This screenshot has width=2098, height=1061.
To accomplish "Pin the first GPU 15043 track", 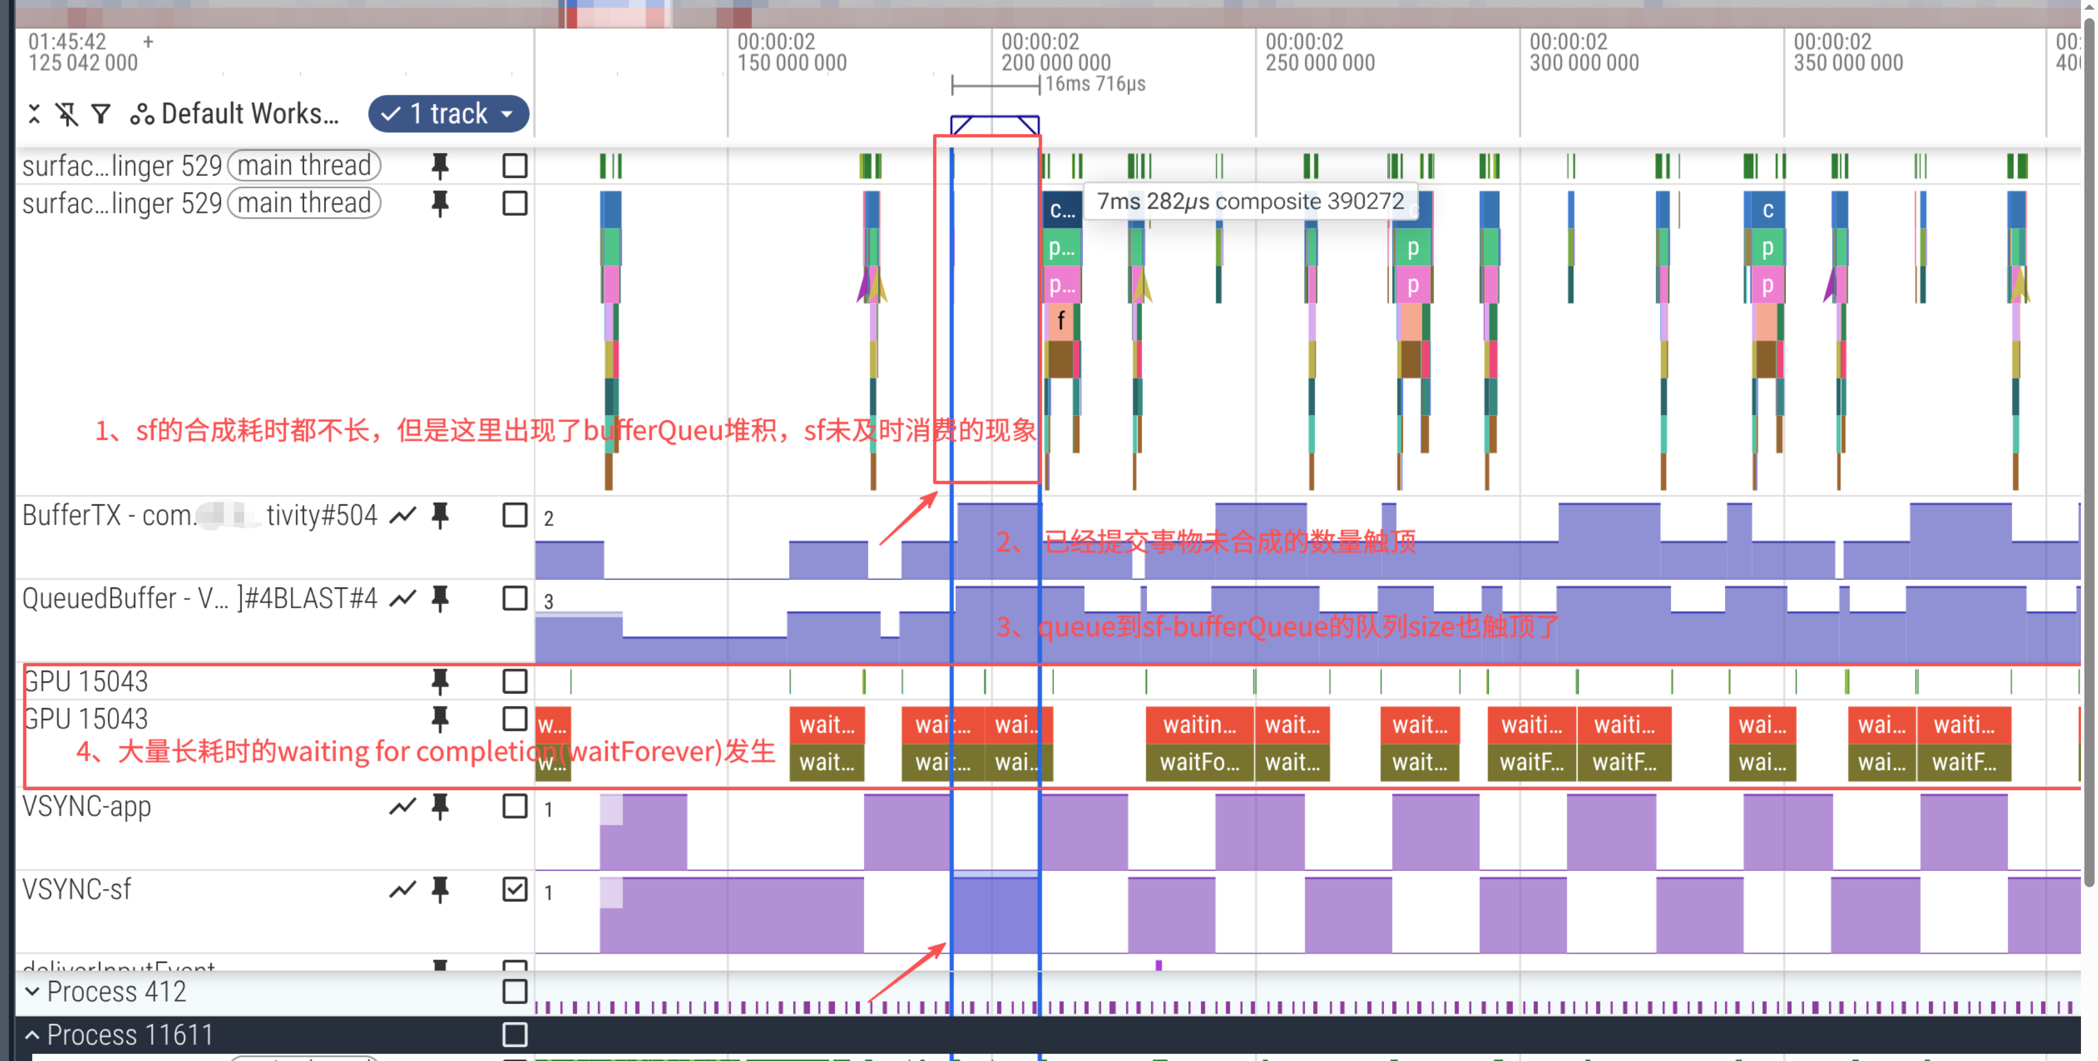I will [440, 682].
